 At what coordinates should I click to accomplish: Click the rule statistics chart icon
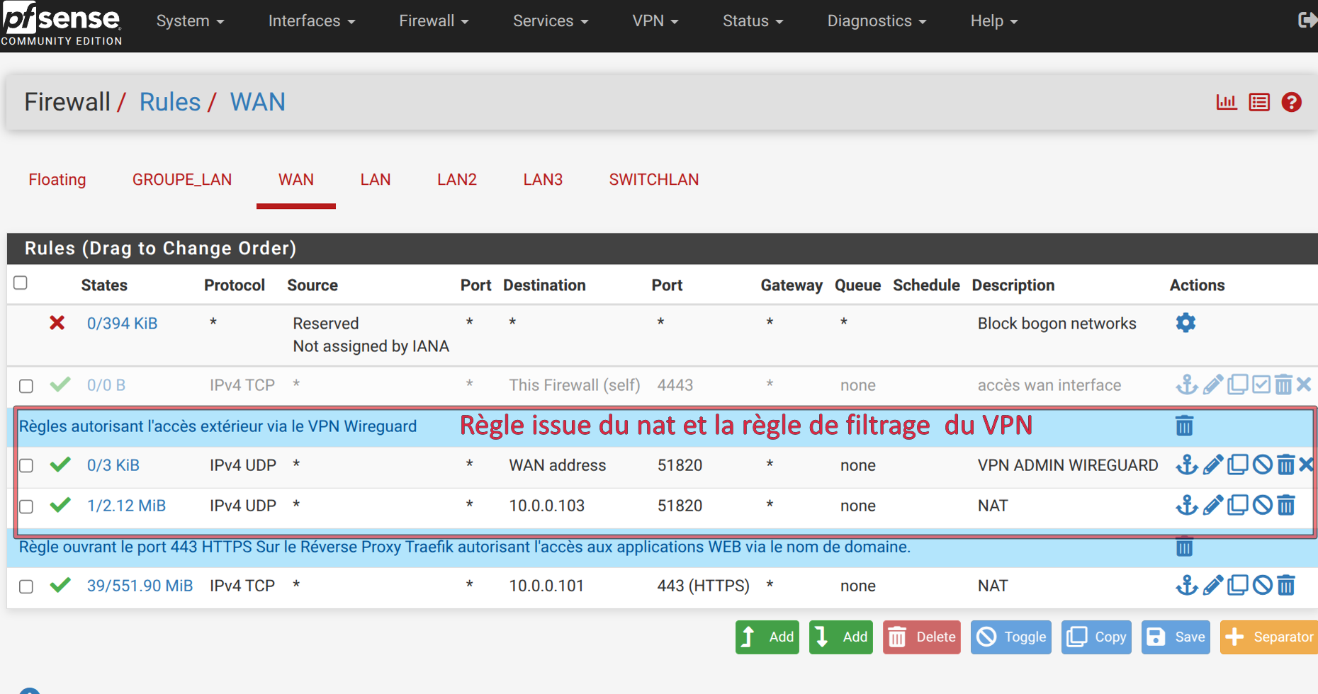1226,103
